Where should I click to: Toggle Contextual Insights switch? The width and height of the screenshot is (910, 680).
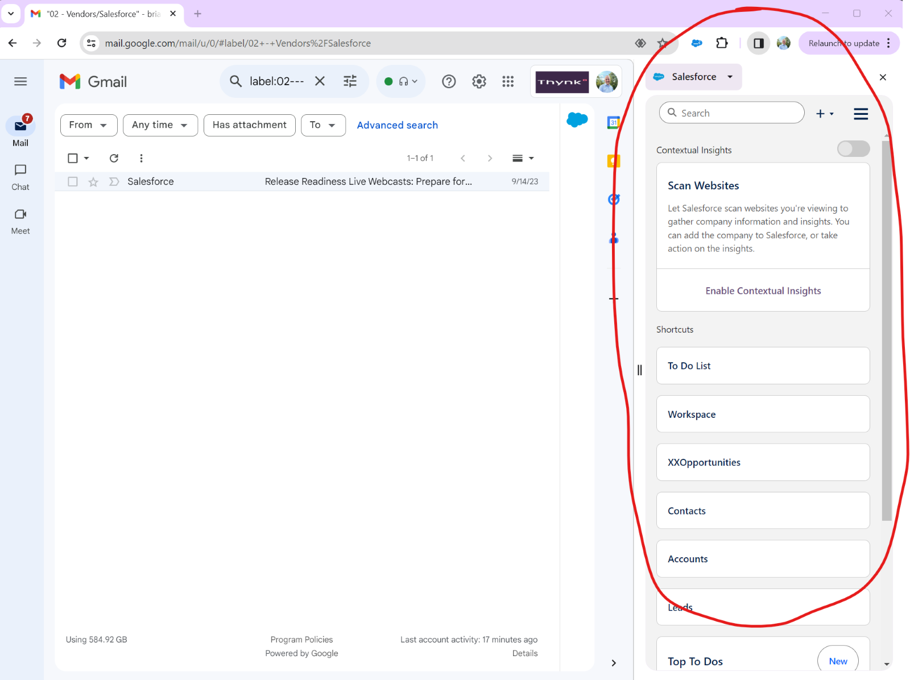tap(853, 149)
